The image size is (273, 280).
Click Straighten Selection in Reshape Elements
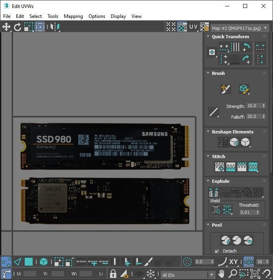pos(223,142)
